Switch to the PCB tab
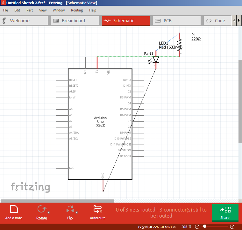Viewport: 242px width, 230px height. [x=177, y=21]
